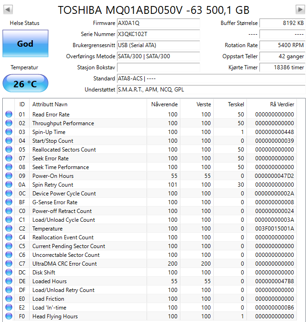
Task: Click the next disk right arrow
Action: [x=300, y=10]
